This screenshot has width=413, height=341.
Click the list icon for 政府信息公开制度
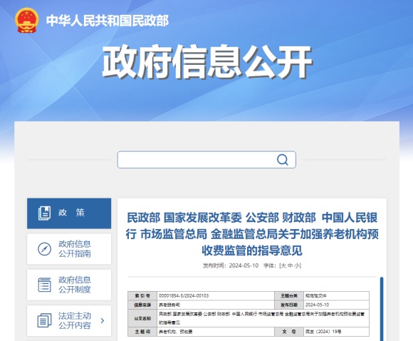(x=44, y=285)
